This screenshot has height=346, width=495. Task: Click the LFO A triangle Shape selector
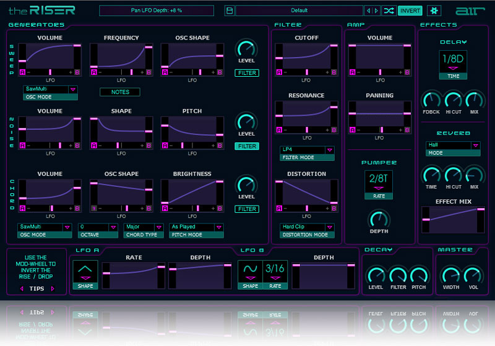[85, 271]
